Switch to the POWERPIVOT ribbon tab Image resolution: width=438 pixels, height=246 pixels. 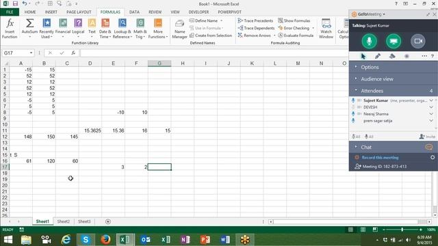point(230,12)
